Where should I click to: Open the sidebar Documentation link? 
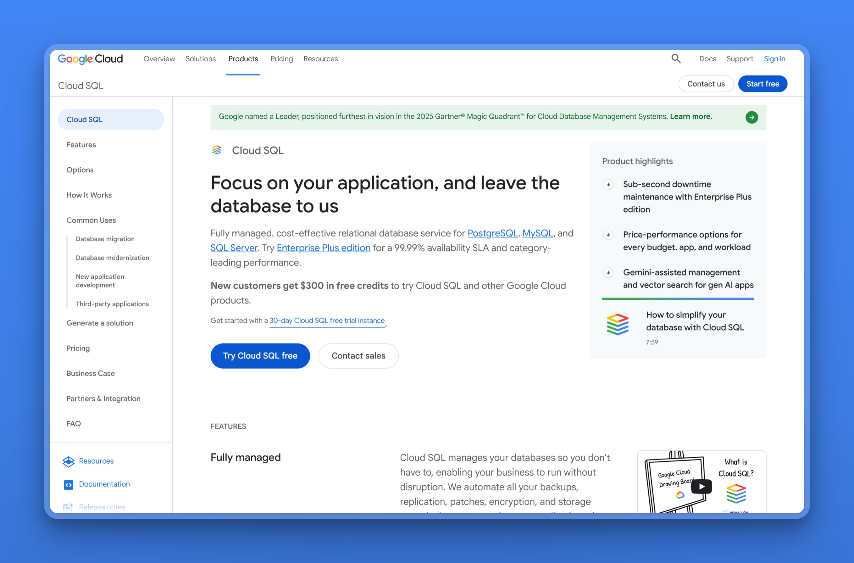pyautogui.click(x=104, y=484)
